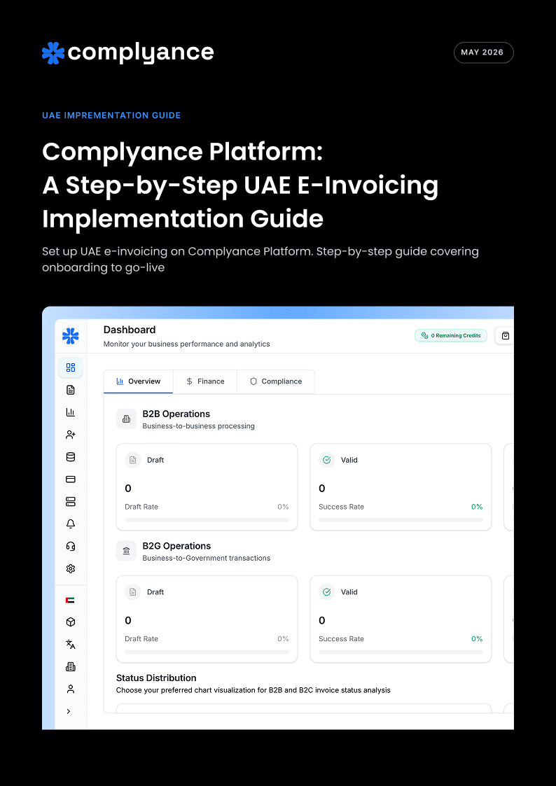
Task: Click the B2B Draft Rate progress bar
Action: click(207, 520)
